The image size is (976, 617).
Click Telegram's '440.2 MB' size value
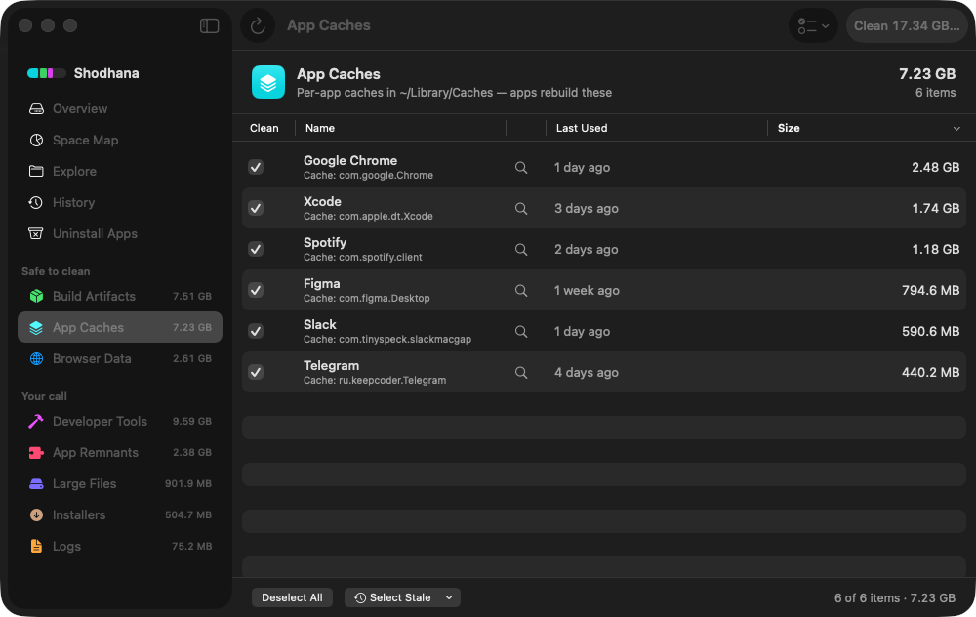pyautogui.click(x=930, y=373)
